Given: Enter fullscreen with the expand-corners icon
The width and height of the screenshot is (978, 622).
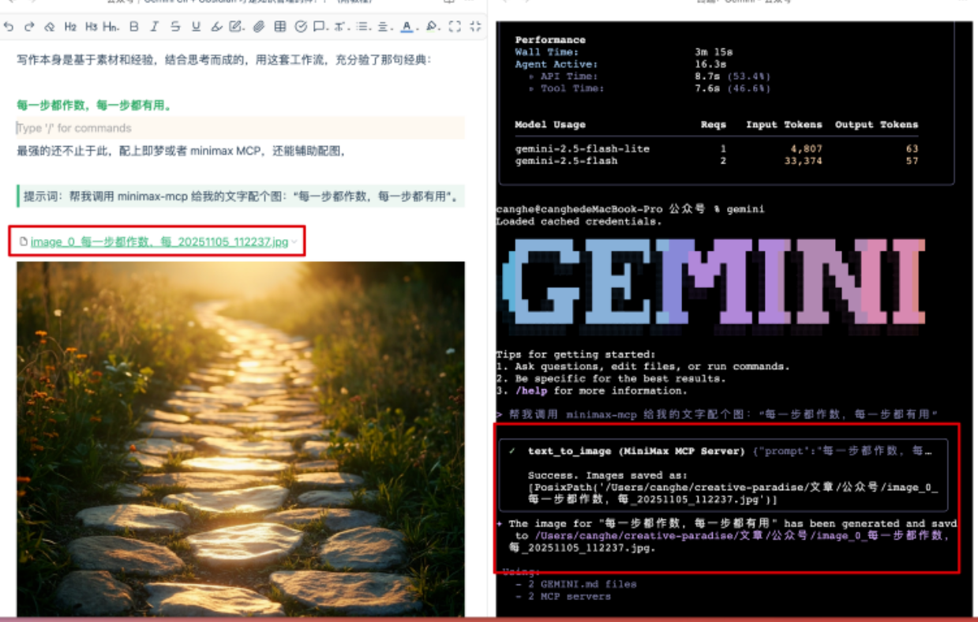Looking at the screenshot, I should pos(455,27).
